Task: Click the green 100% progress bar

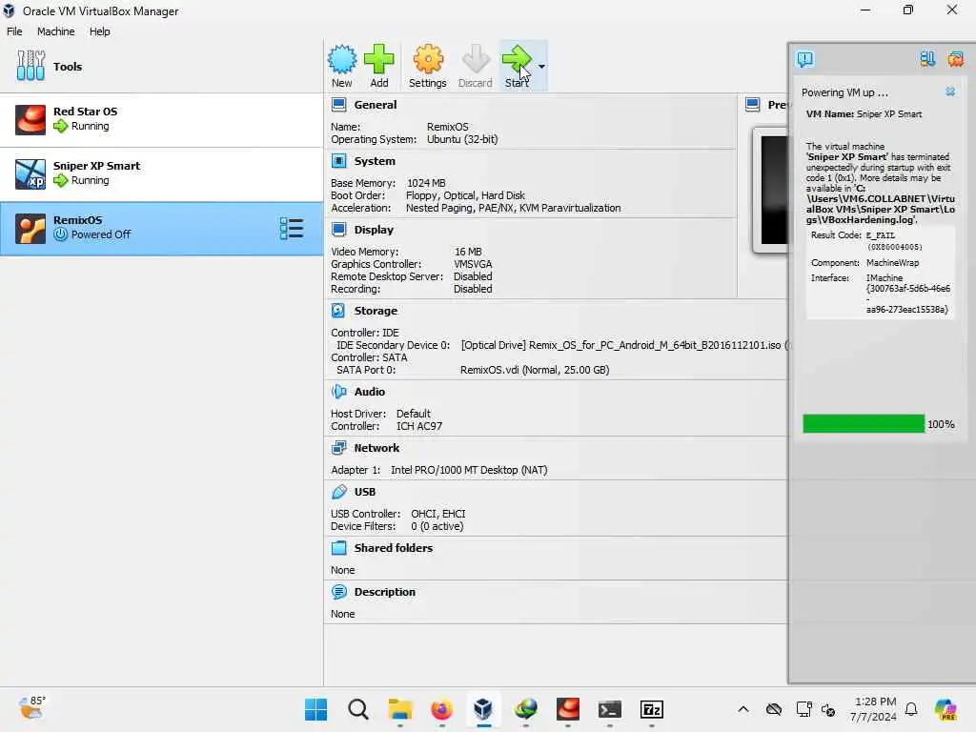Action: point(864,424)
